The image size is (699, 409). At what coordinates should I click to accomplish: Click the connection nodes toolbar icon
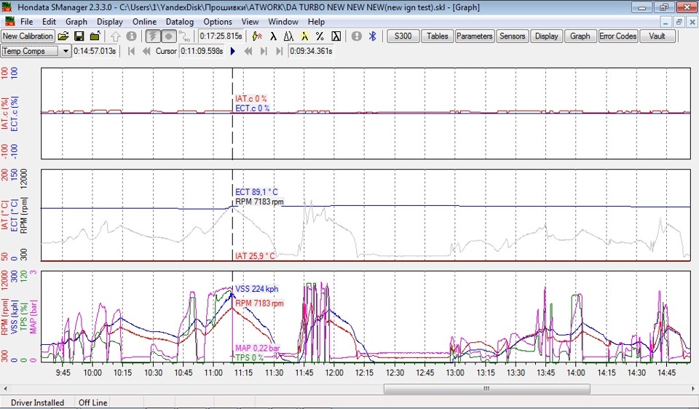[184, 36]
